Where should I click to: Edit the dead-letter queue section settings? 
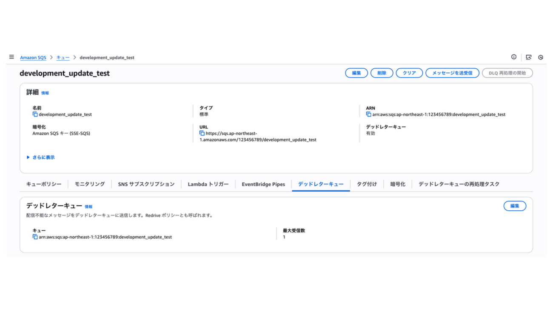coord(515,206)
